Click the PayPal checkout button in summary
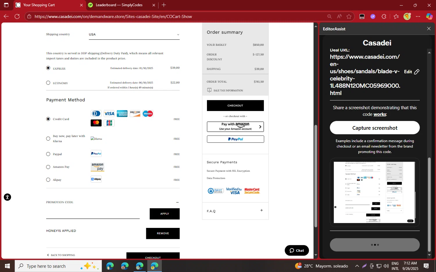This screenshot has height=272, width=436. click(x=235, y=139)
